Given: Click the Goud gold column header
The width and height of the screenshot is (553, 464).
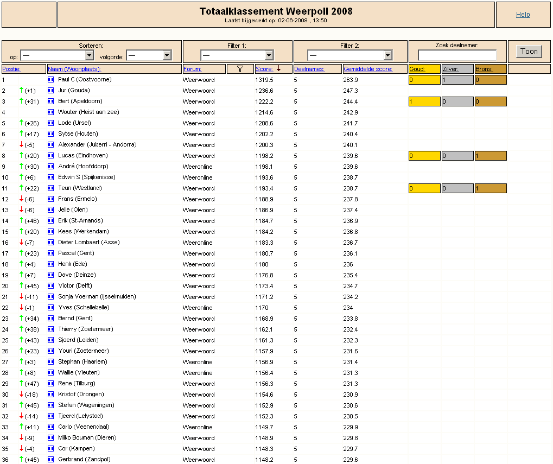Looking at the screenshot, I should click(x=417, y=69).
